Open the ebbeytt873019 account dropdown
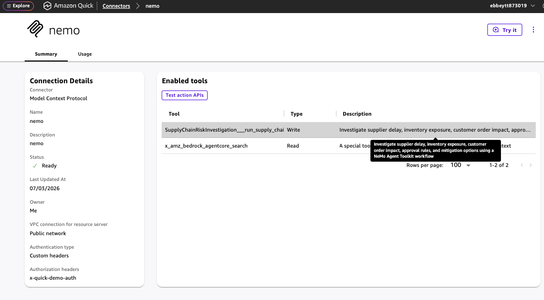Image resolution: width=544 pixels, height=300 pixels. pos(512,5)
